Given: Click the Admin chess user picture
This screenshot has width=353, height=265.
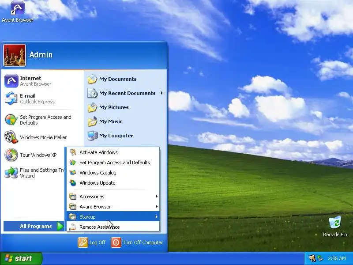Looking at the screenshot, I should [15, 55].
